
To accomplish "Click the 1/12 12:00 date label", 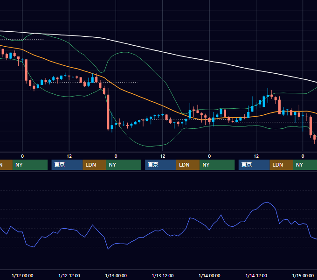I will click(x=69, y=275).
